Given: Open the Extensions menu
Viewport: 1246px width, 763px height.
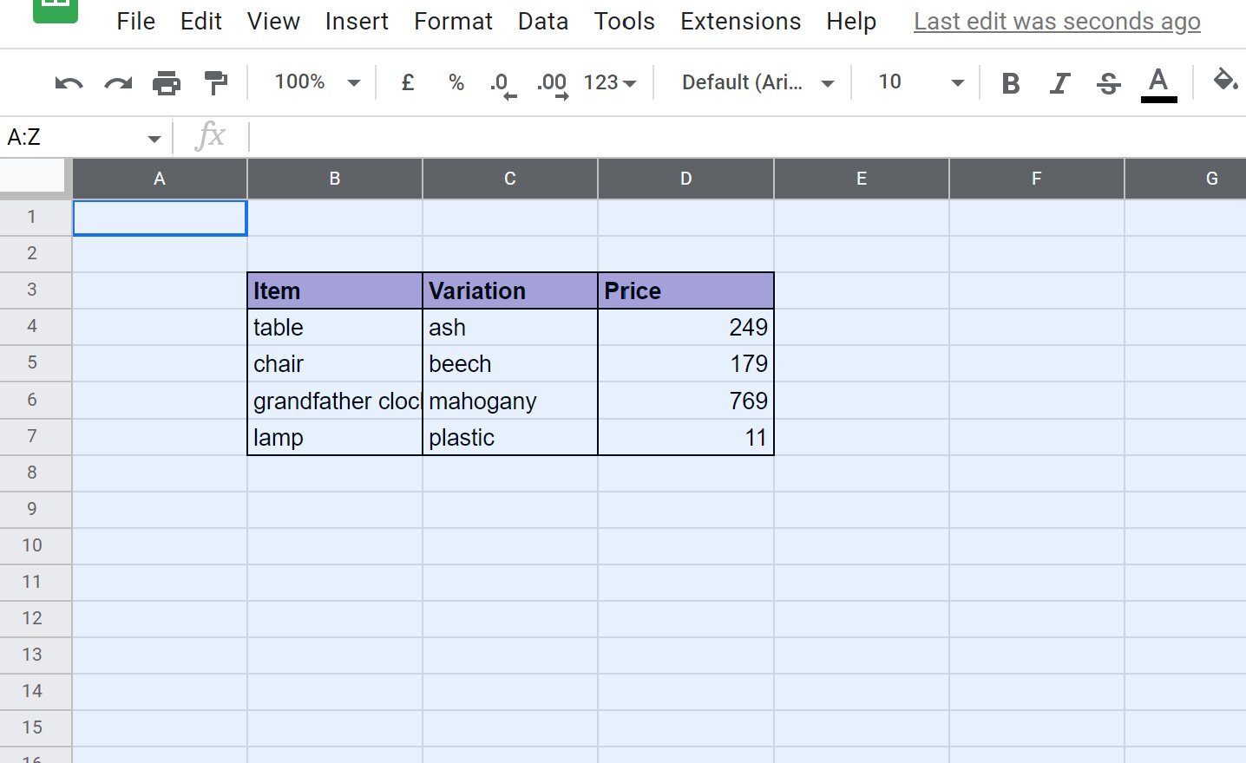Looking at the screenshot, I should pos(740,22).
